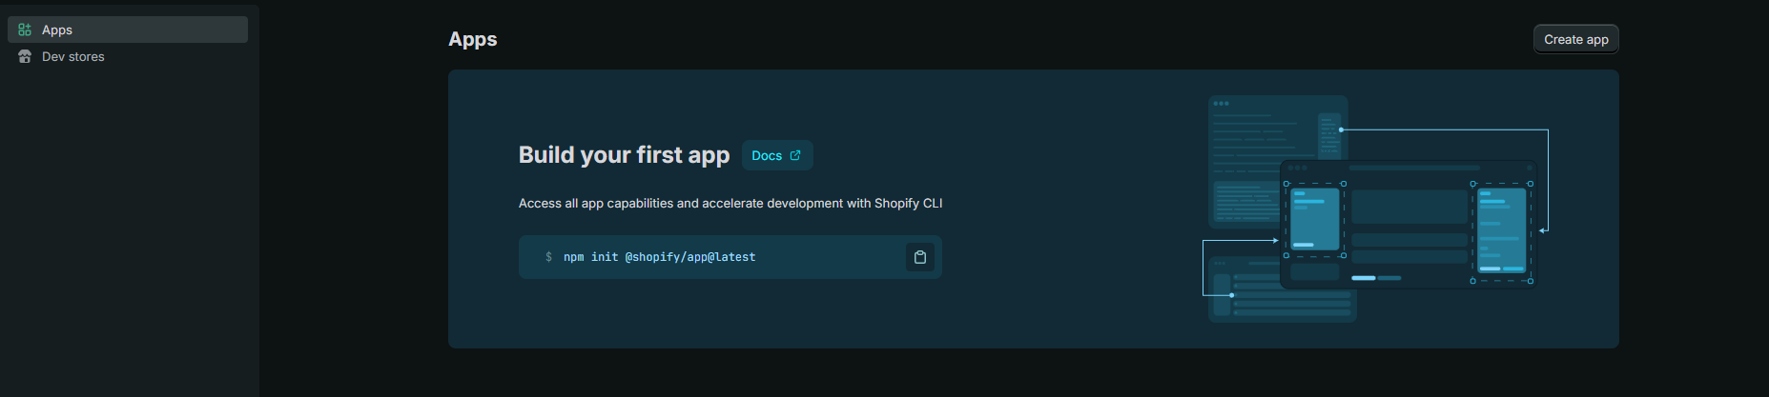Click the Shopify CLI description text
Screen dimensions: 1769x397
[730, 203]
